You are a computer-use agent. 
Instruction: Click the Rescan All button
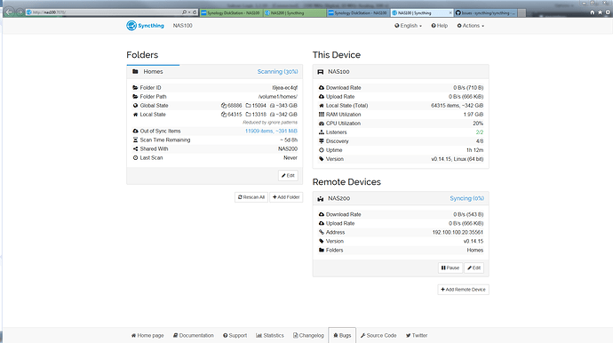(251, 197)
